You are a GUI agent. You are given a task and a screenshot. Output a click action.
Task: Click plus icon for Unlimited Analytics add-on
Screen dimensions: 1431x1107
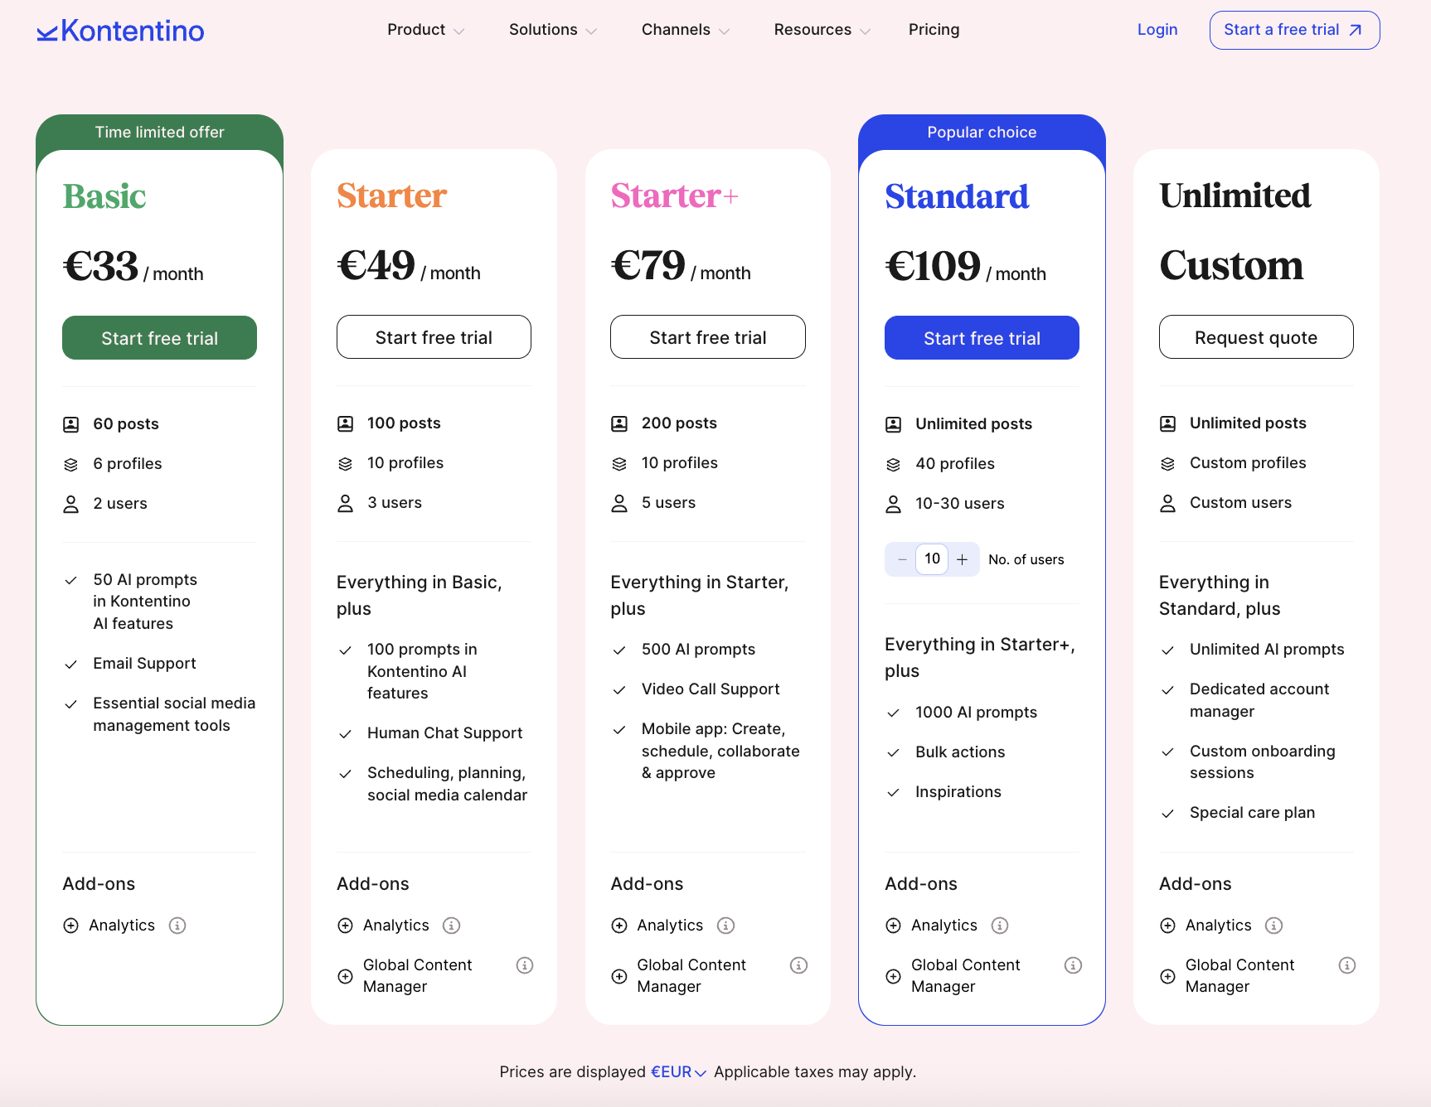(1168, 926)
